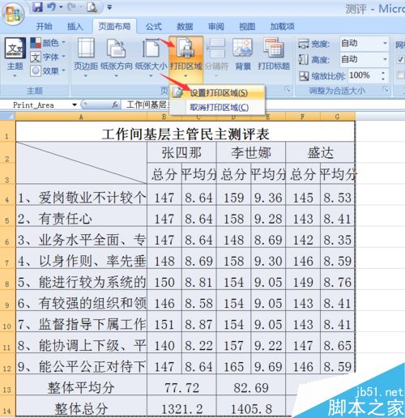Expand the 高度 height dropdown
The image size is (405, 418).
coord(385,59)
